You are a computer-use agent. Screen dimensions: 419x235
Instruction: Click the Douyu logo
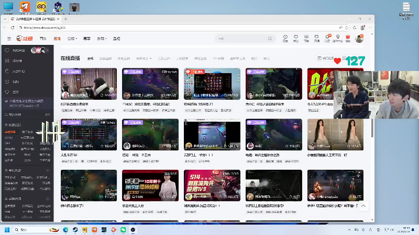[x=24, y=39]
